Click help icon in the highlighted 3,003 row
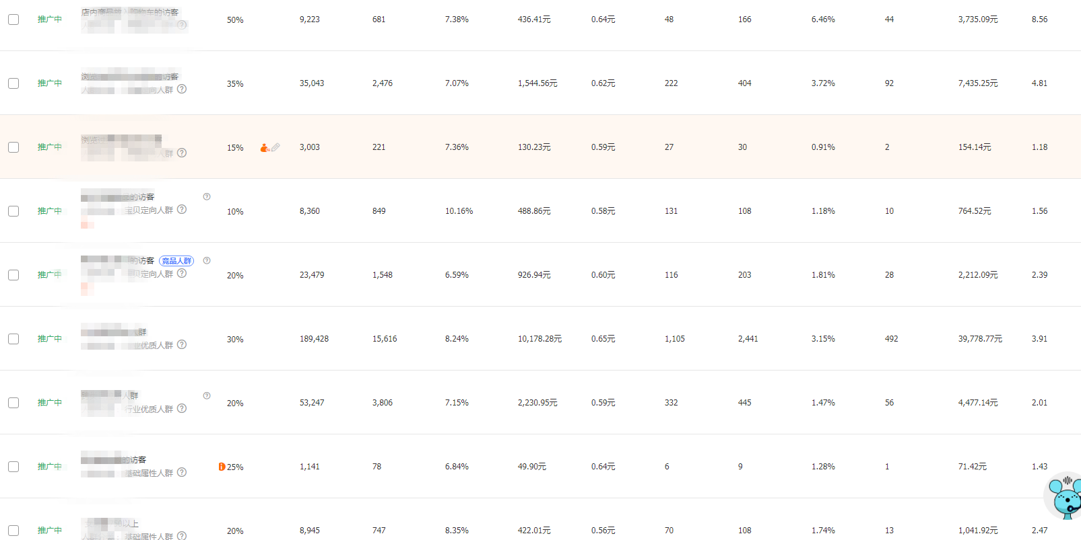Viewport: 1081px width, 540px height. coord(182,153)
